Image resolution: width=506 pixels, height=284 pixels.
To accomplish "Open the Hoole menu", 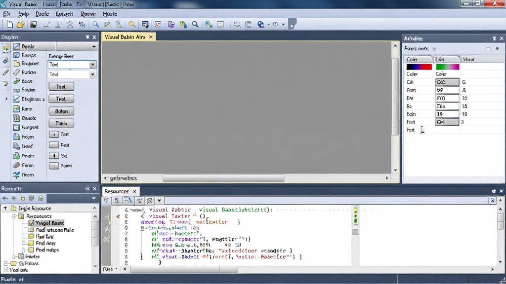I will coord(110,14).
